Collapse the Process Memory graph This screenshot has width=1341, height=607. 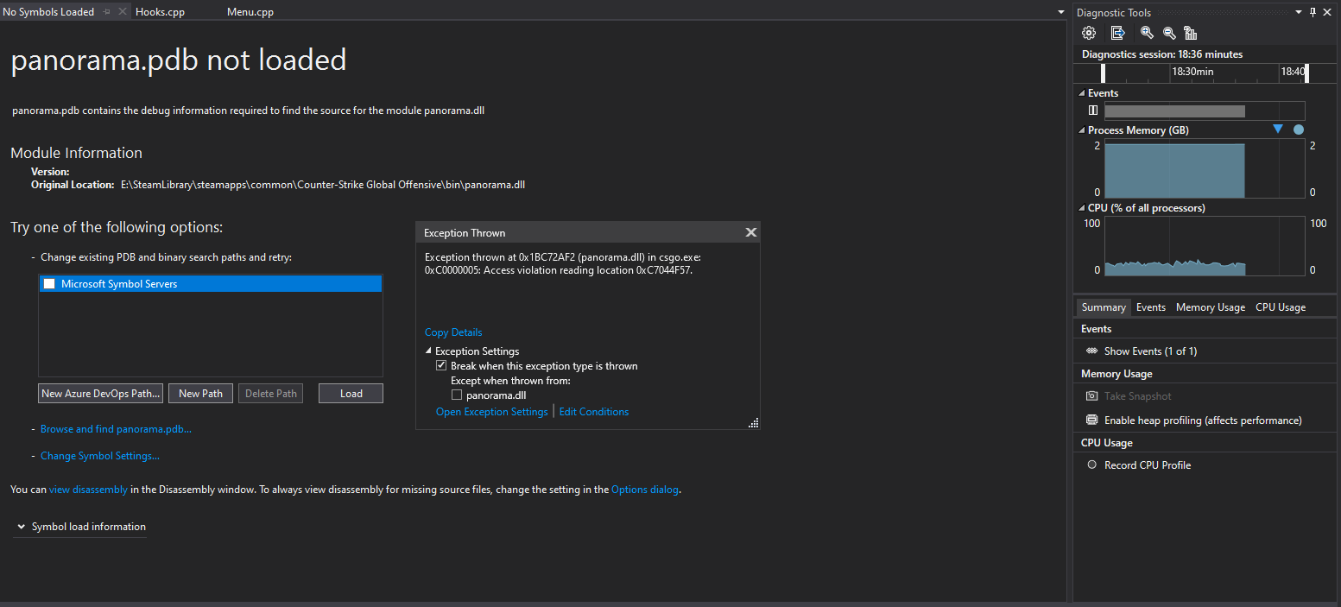[1082, 130]
